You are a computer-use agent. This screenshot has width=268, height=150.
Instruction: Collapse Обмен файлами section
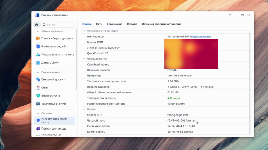pyautogui.click(x=38, y=31)
